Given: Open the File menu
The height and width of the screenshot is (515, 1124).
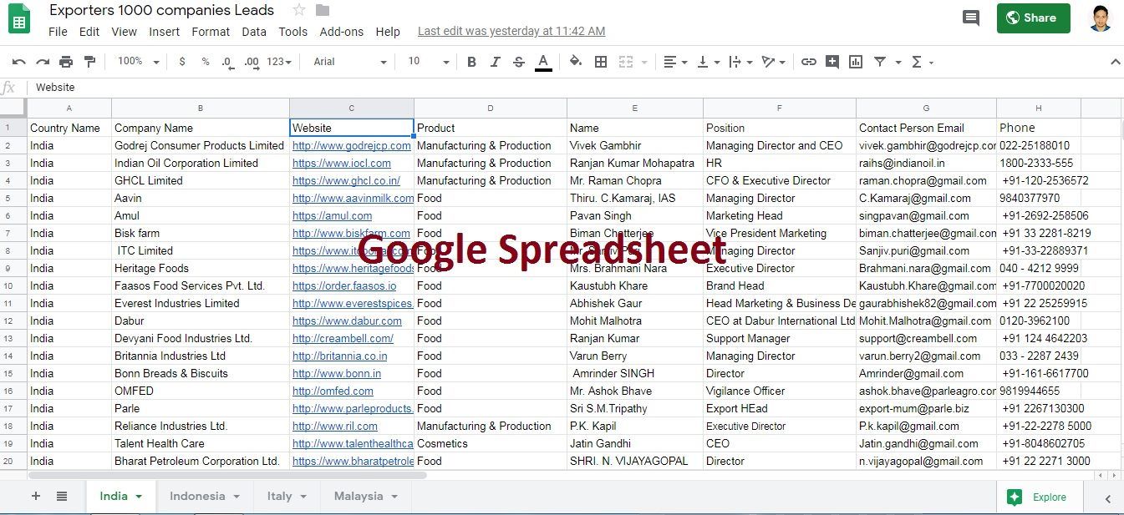Looking at the screenshot, I should 58,32.
